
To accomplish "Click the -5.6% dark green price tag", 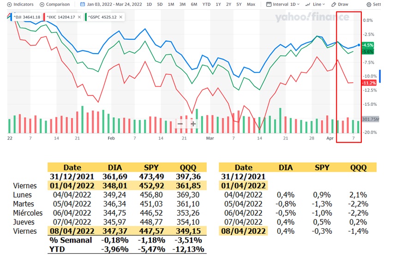I will pyautogui.click(x=367, y=51).
